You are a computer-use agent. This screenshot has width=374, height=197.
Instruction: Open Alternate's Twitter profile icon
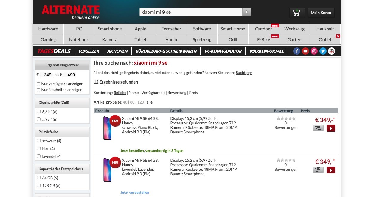(x=323, y=51)
